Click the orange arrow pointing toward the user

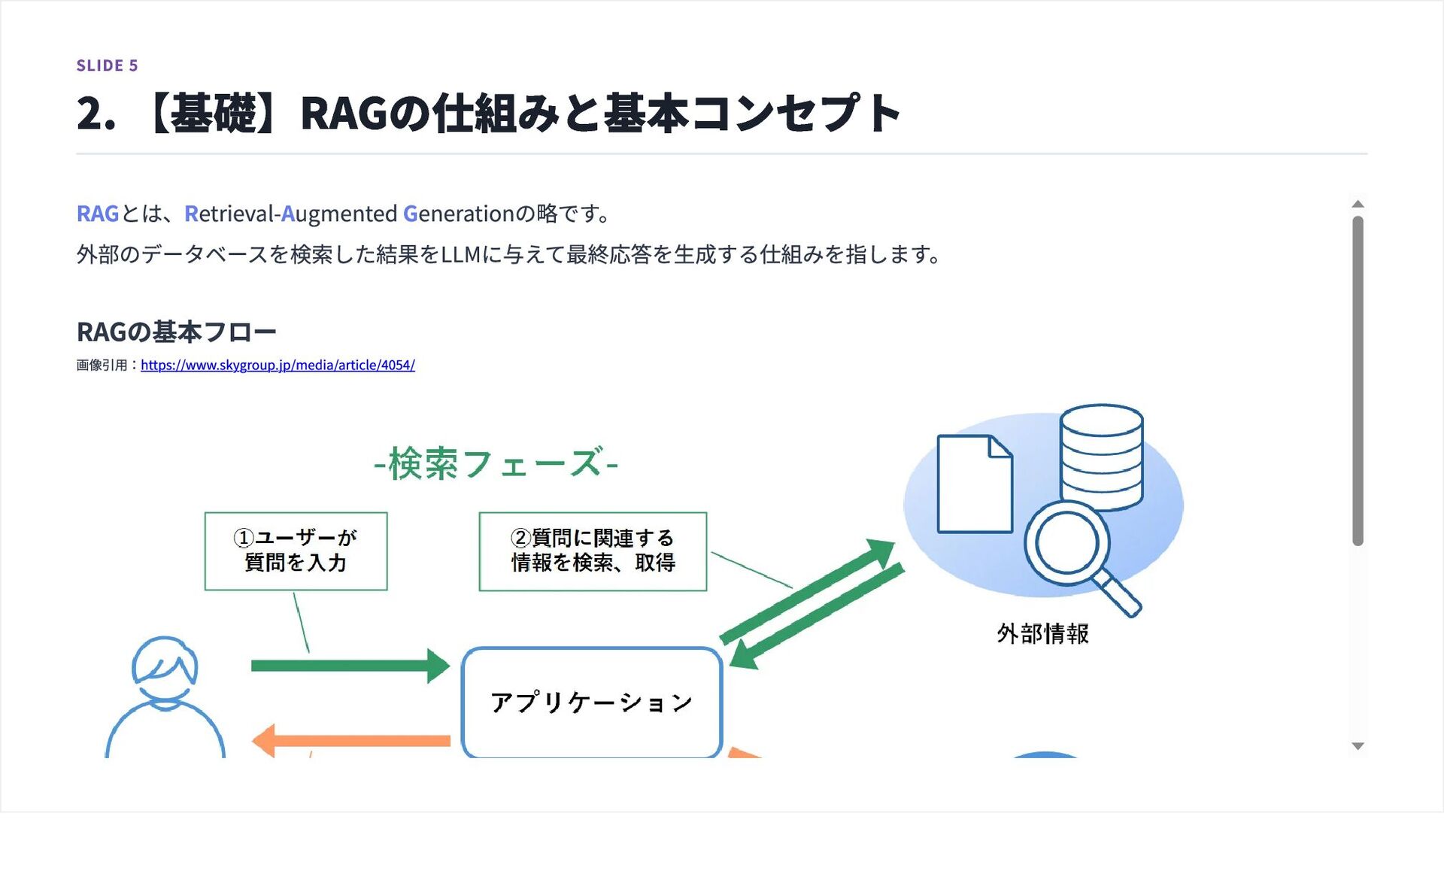coord(350,741)
